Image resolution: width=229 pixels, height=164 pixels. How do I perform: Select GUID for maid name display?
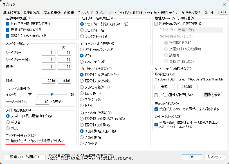click(x=8, y=128)
